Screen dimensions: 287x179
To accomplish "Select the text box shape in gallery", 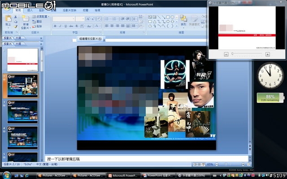I will pos(150,17).
